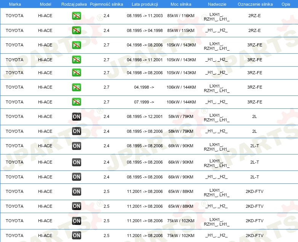Click the ON diesel icon in the 08.1995 -> 12.2001 row
This screenshot has width=298, height=242.
(x=76, y=116)
